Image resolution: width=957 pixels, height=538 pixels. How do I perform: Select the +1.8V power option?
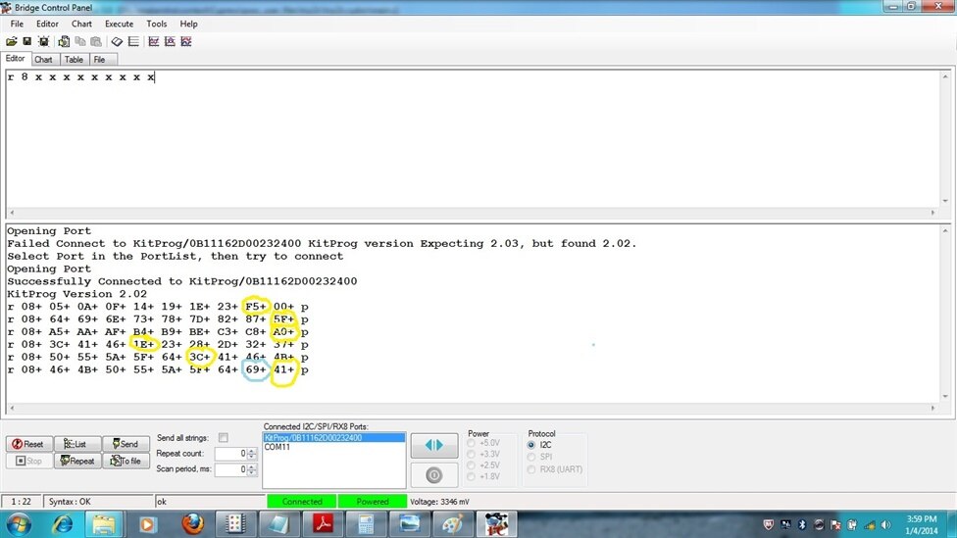pos(472,476)
